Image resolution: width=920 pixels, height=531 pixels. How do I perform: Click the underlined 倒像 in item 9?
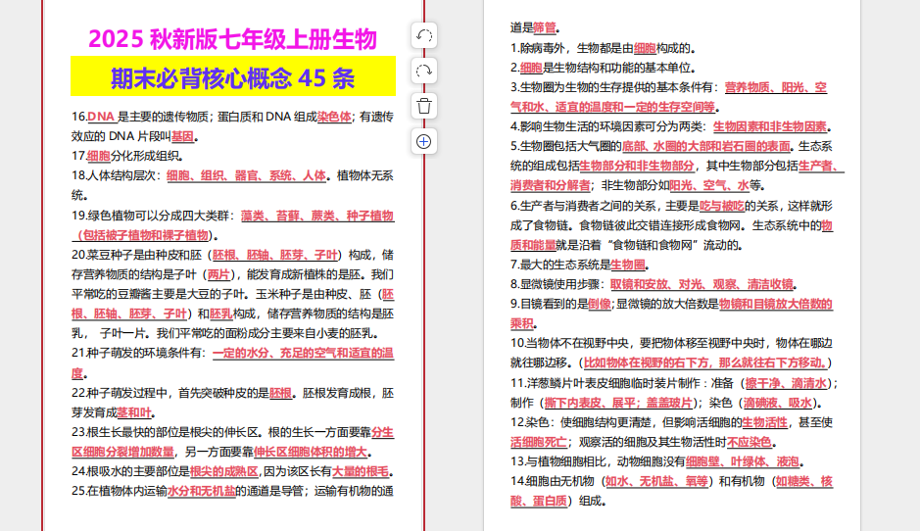[599, 304]
